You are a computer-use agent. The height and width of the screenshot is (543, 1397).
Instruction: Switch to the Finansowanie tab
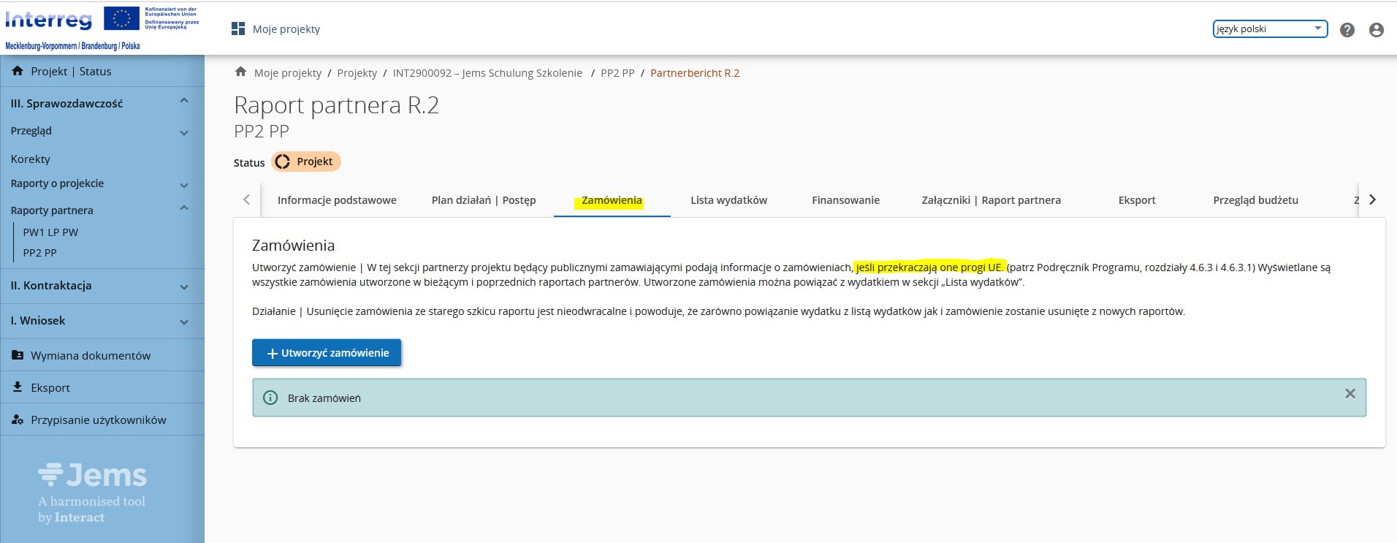[845, 200]
